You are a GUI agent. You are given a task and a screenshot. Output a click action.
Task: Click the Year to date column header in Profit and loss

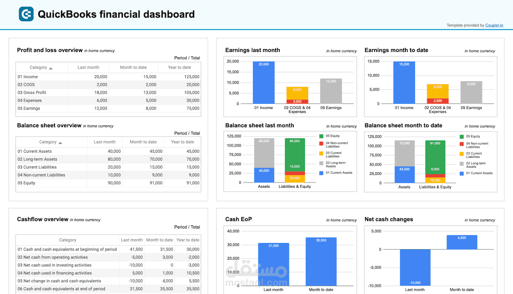tap(179, 67)
